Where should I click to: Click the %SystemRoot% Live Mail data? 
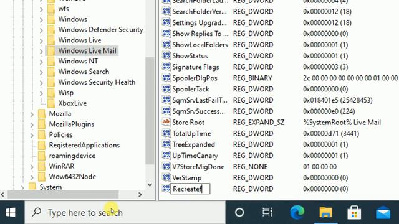click(342, 123)
